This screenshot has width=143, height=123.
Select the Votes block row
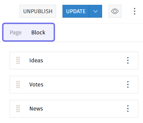click(74, 85)
